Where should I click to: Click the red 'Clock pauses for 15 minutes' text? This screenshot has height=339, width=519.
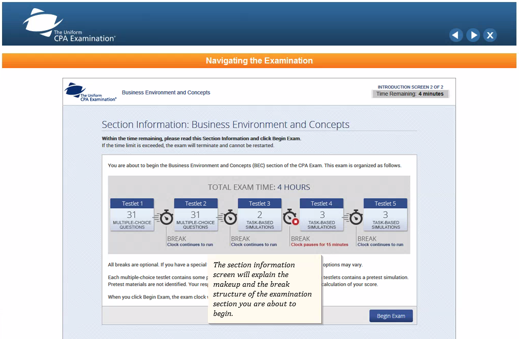[x=319, y=245]
